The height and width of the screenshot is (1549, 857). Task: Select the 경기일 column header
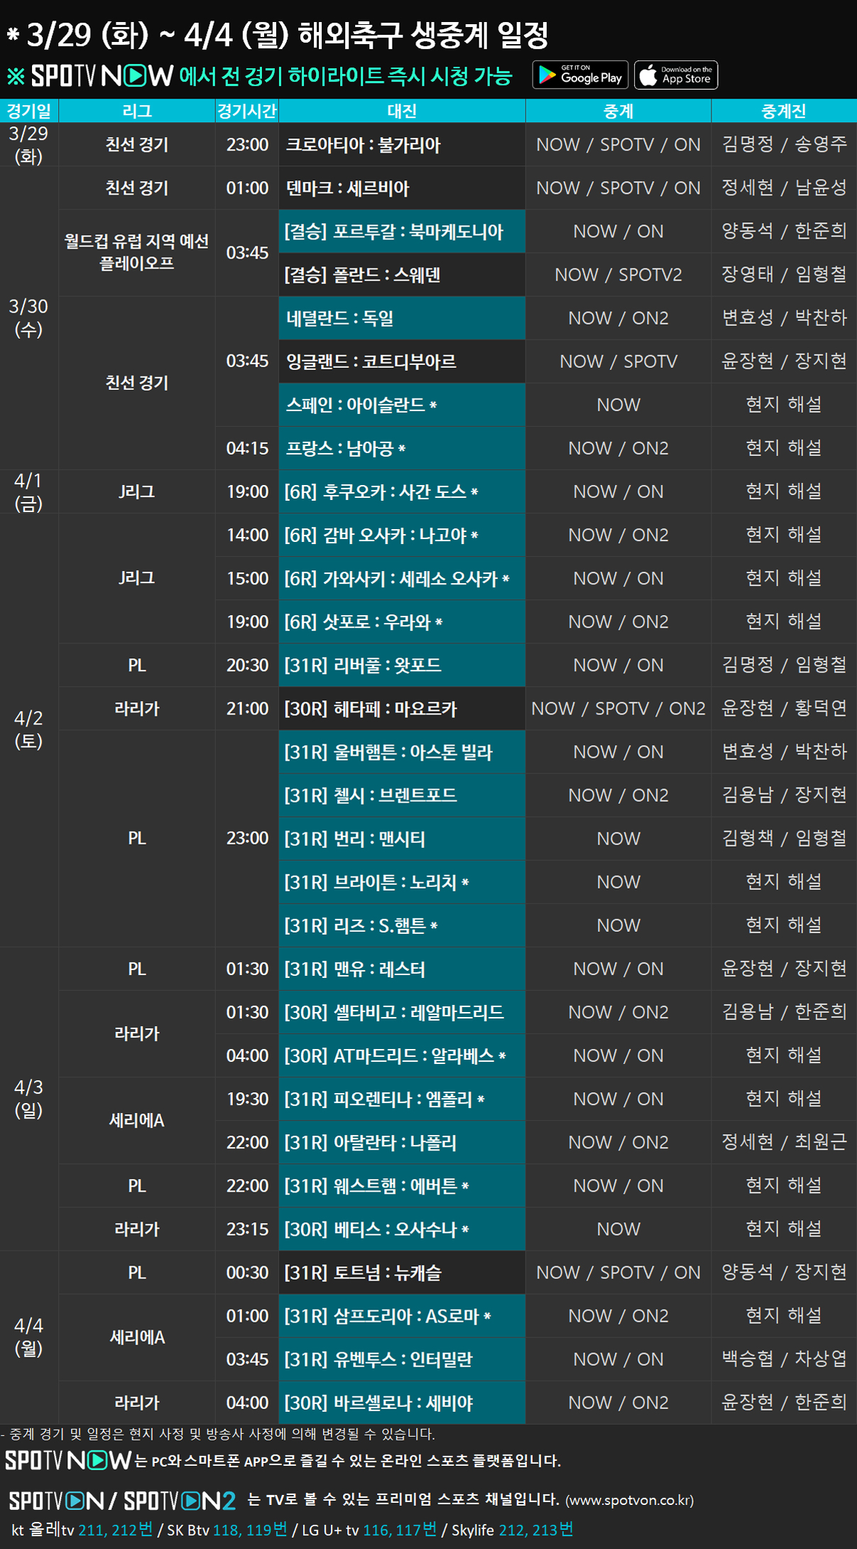click(29, 111)
